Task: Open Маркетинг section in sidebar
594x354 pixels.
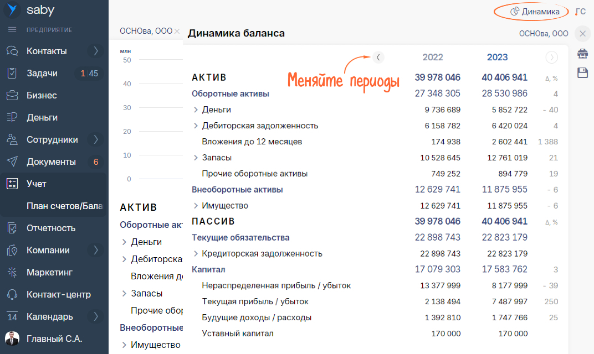Action: click(x=49, y=272)
